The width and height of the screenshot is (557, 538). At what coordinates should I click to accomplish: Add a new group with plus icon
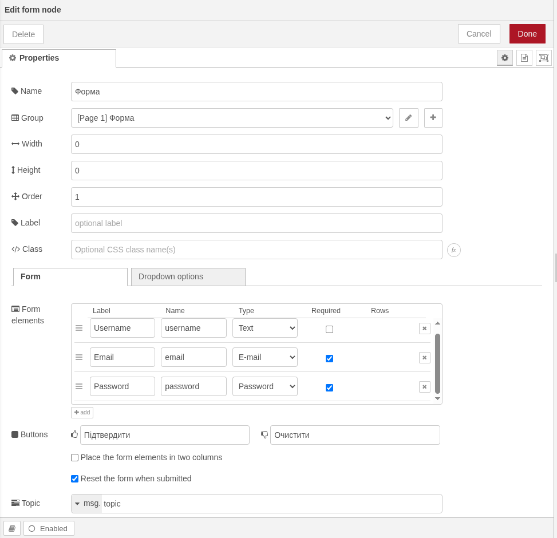tap(433, 118)
